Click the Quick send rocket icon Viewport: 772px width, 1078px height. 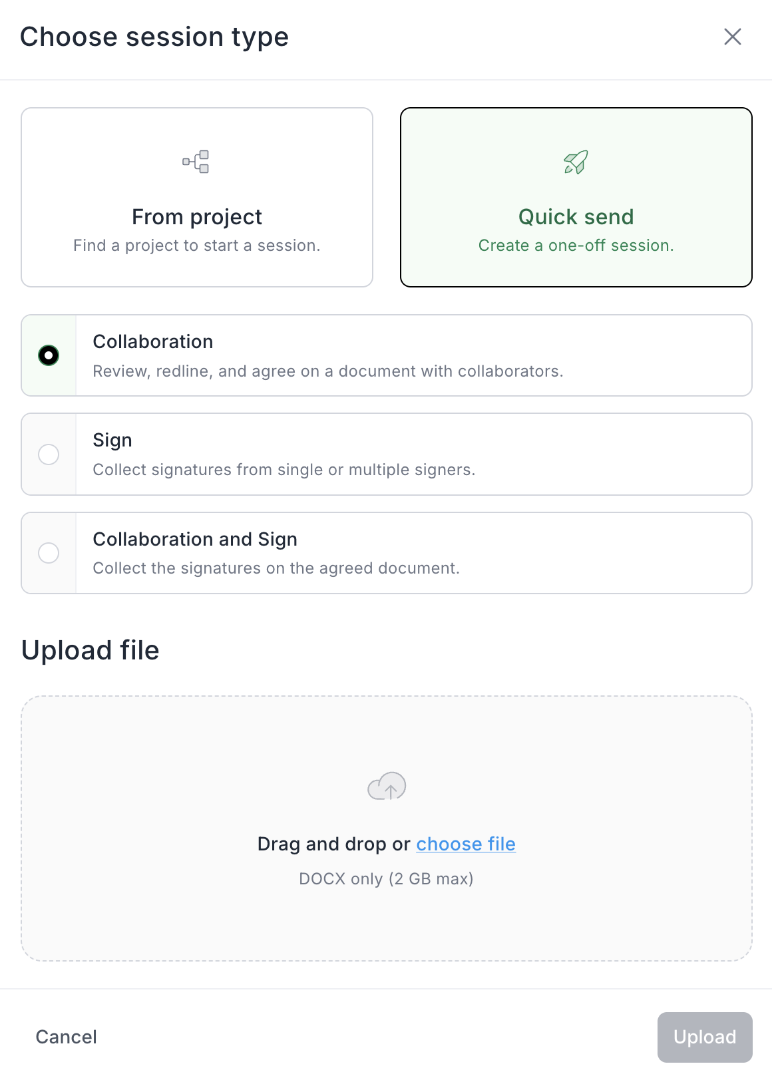[x=576, y=162]
